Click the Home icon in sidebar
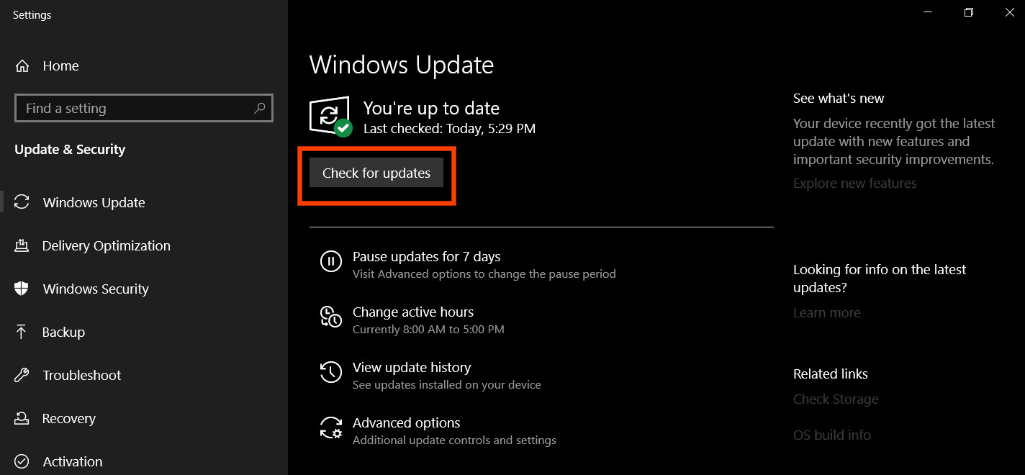This screenshot has height=475, width=1025. (x=22, y=66)
